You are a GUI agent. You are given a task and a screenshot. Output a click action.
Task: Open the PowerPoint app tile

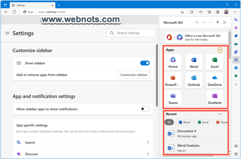tap(173, 80)
